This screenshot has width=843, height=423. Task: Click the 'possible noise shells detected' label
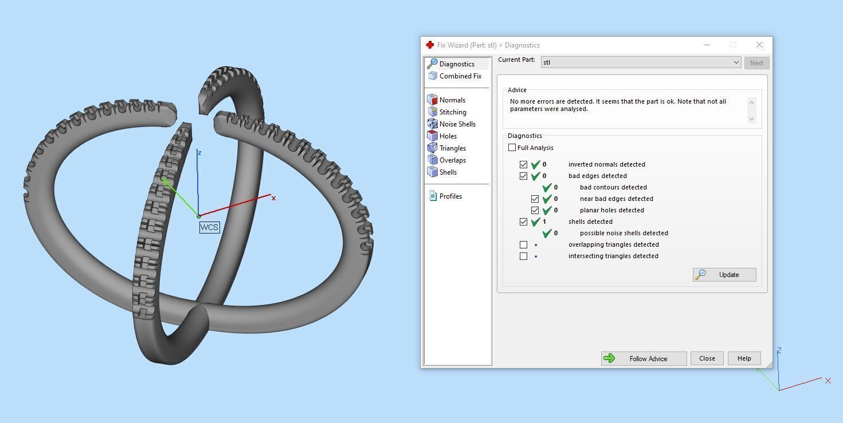click(x=624, y=233)
